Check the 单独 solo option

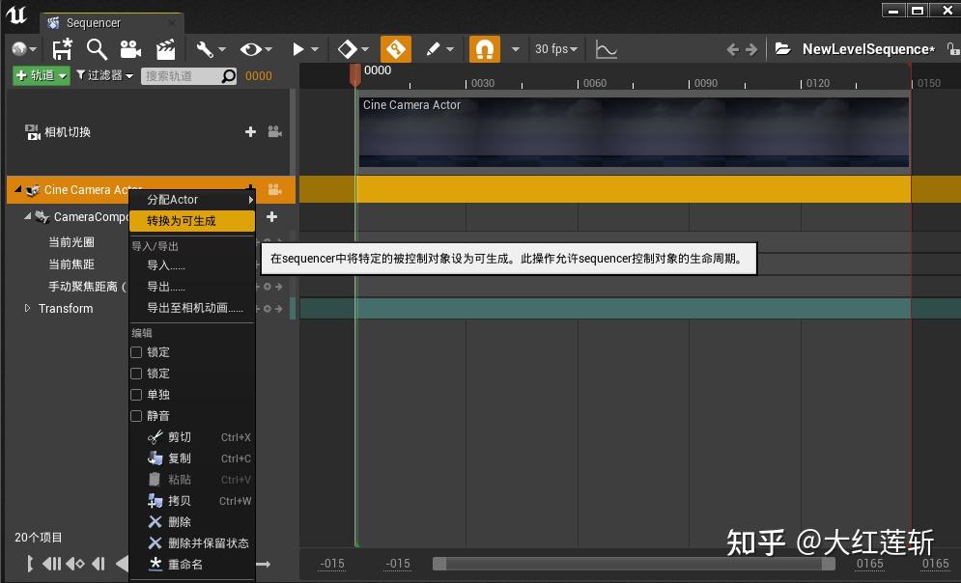136,394
